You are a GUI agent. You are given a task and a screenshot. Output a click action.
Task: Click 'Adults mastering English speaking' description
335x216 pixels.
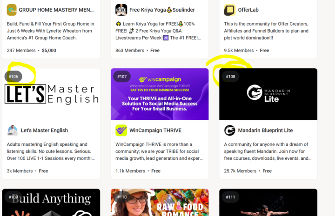[x=51, y=151]
